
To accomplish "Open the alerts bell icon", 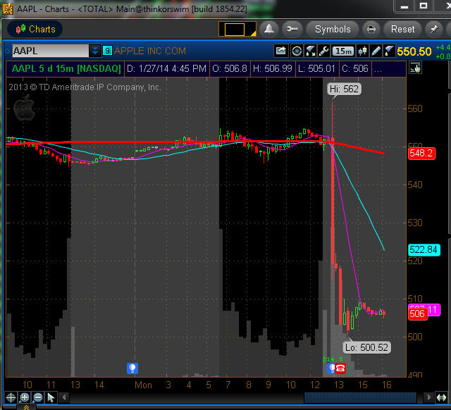I will pyautogui.click(x=268, y=29).
